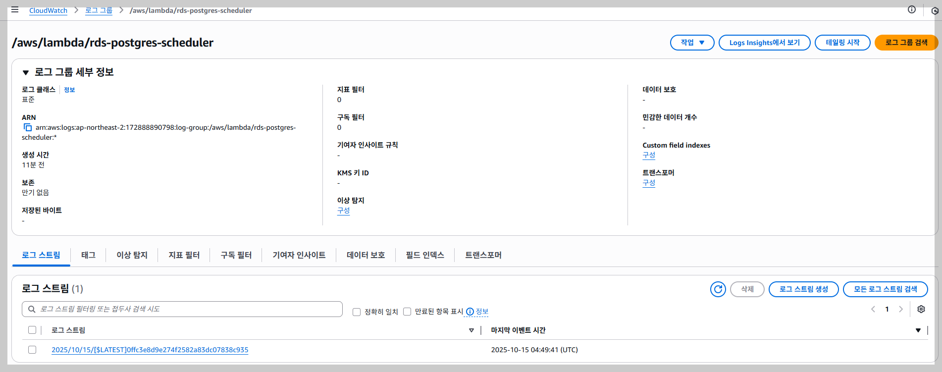Image resolution: width=942 pixels, height=372 pixels.
Task: Open the 트랜스포머 tab
Action: point(483,255)
